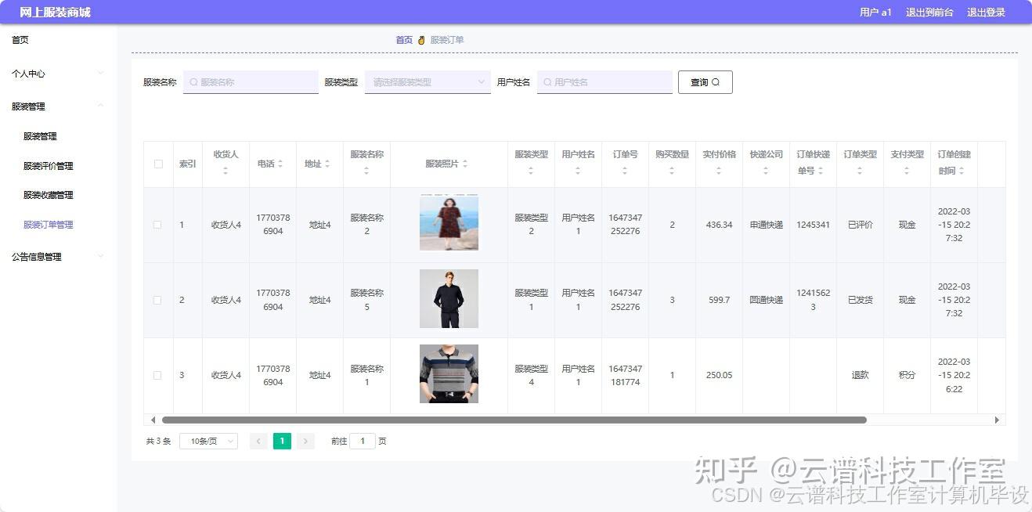This screenshot has width=1032, height=512.
Task: Click the horizontal table scrollbar thumb
Action: tap(514, 420)
